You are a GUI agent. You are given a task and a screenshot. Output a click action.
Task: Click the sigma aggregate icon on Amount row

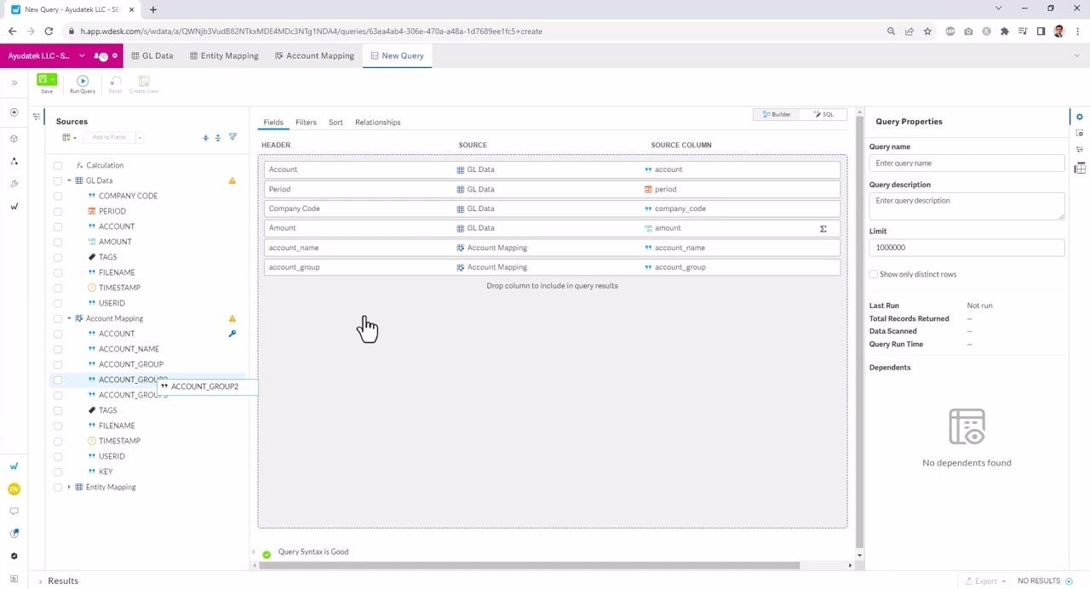coord(823,228)
